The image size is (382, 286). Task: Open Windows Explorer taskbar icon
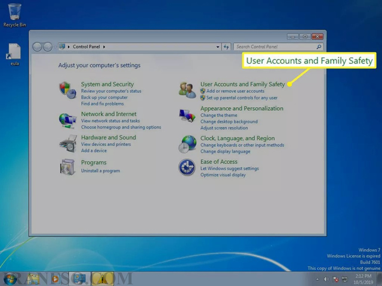pyautogui.click(x=33, y=279)
